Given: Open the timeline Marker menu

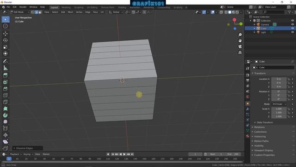Looking at the screenshot, I should 46,154.
